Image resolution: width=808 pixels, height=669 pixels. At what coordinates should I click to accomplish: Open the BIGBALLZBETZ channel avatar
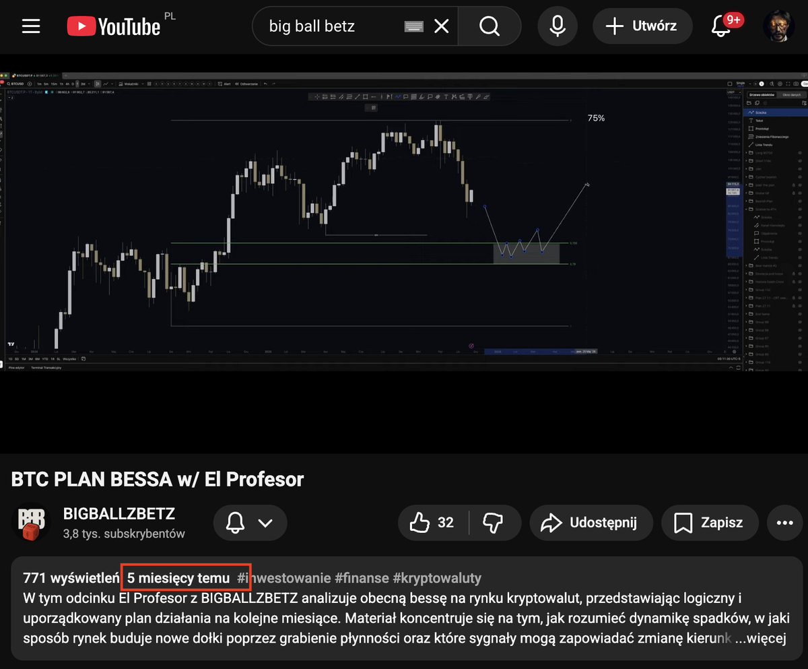point(31,523)
